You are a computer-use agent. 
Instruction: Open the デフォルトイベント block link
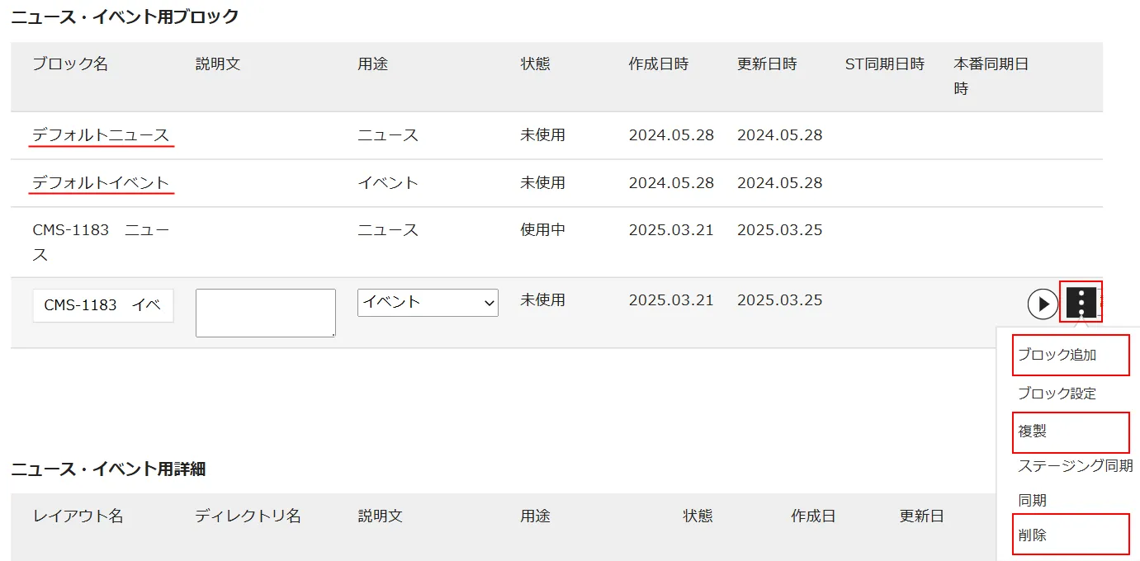[x=101, y=183]
